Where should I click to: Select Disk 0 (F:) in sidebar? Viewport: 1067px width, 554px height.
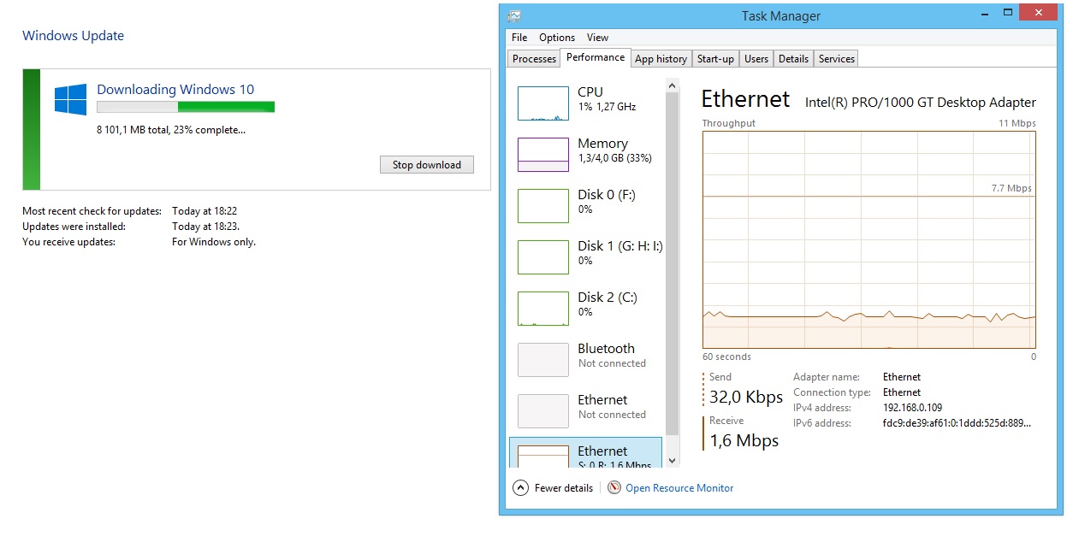[x=586, y=205]
